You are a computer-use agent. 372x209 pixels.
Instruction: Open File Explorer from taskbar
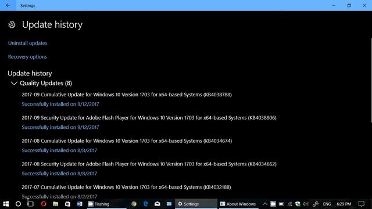(56, 204)
